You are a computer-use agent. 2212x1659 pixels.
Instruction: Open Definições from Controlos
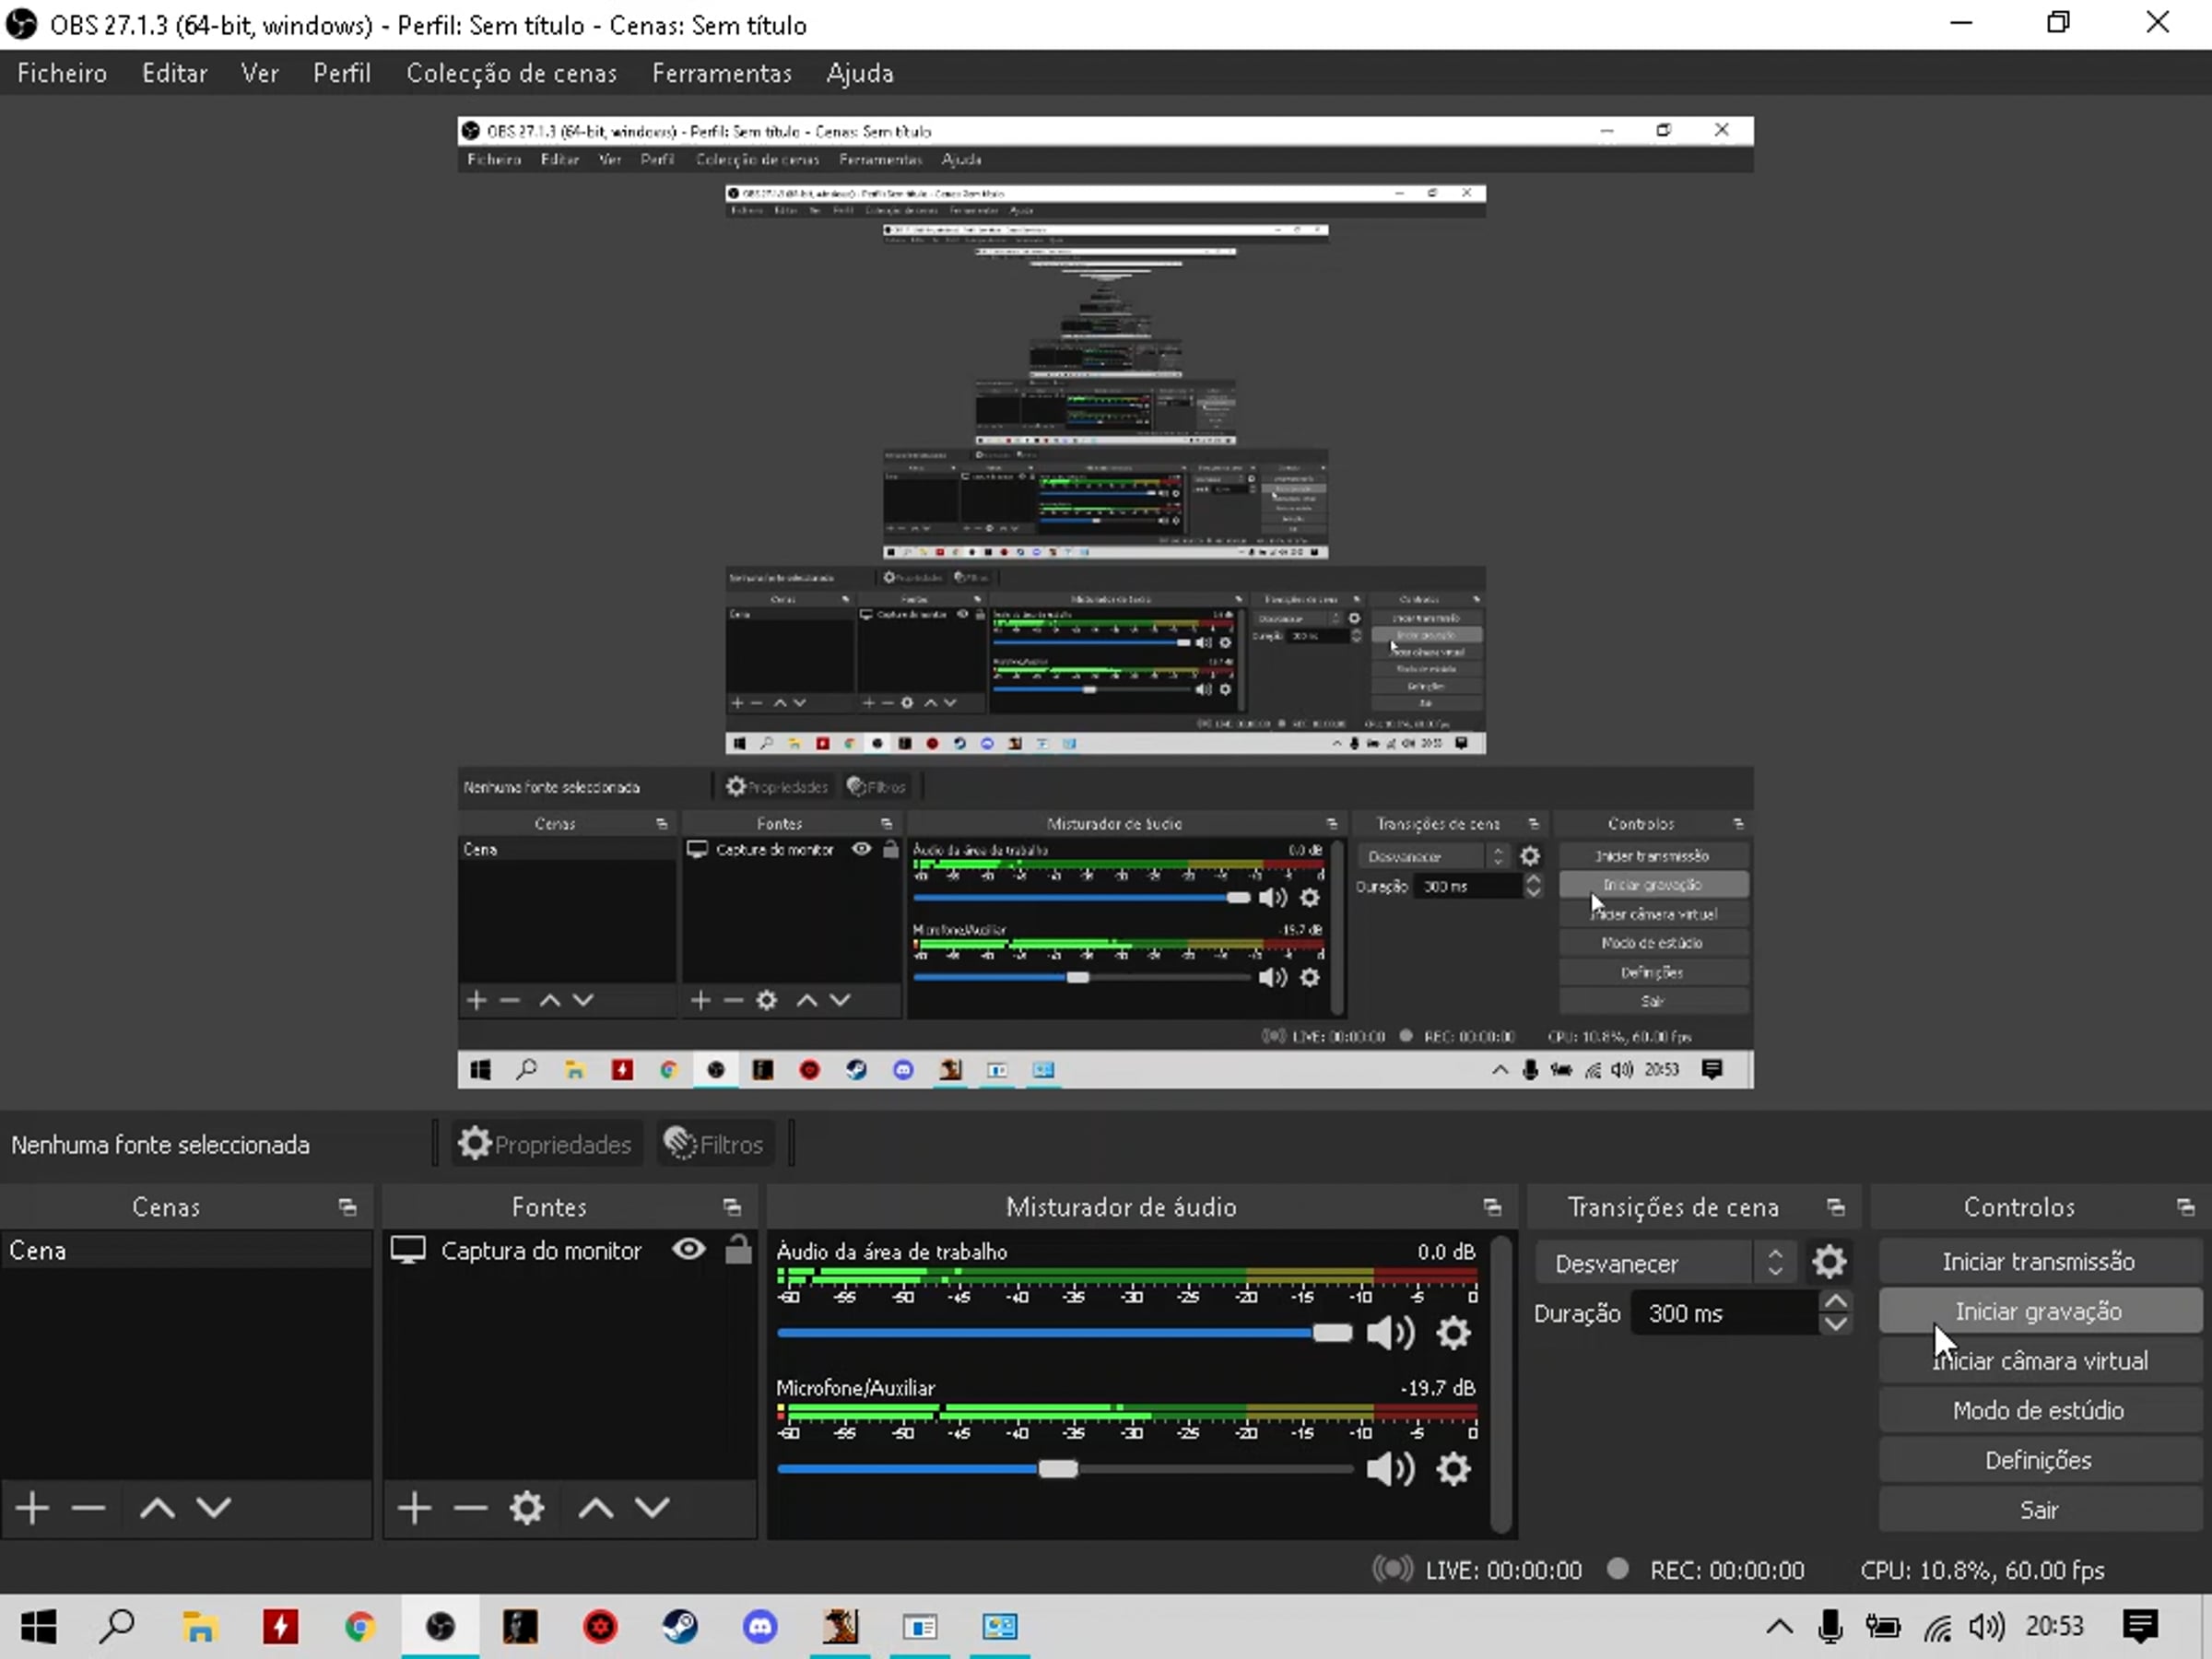(2038, 1460)
